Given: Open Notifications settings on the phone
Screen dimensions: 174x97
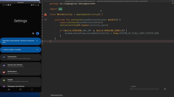Looking at the screenshot, I should 21,72.
